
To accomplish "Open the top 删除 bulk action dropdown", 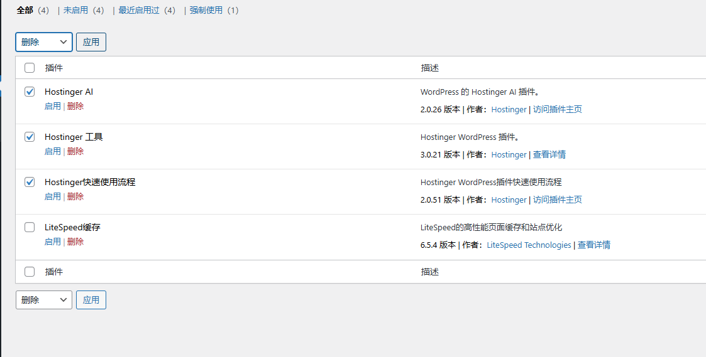I will (43, 42).
